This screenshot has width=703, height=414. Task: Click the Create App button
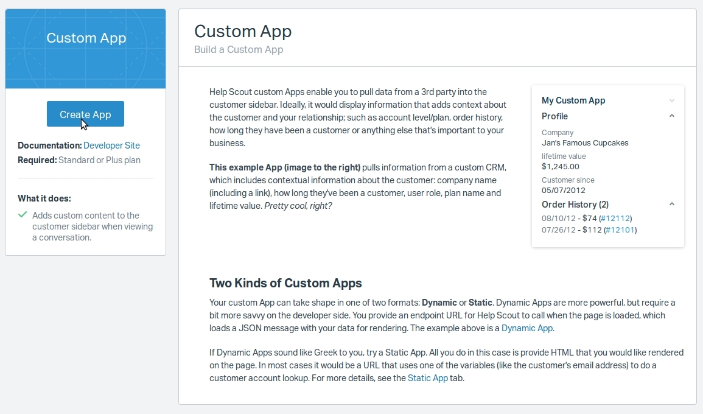coord(85,114)
